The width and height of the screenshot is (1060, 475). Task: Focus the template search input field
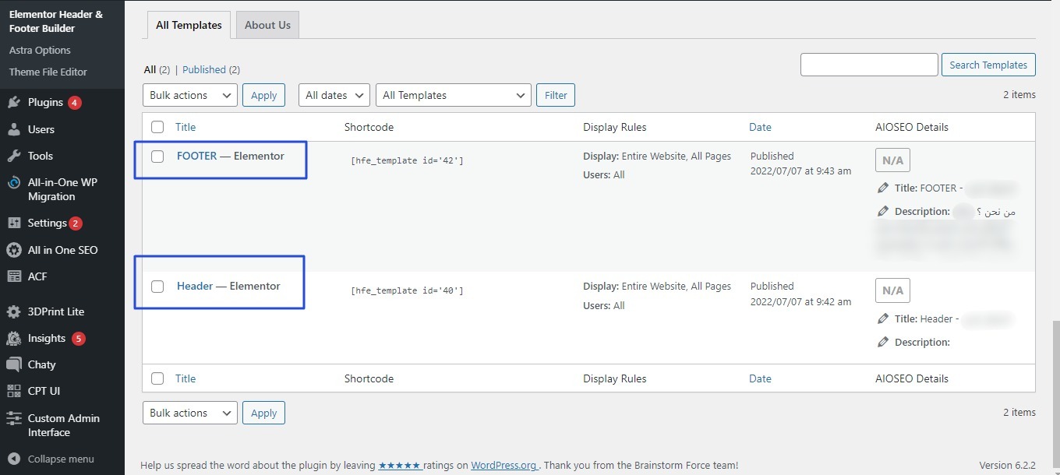click(x=868, y=65)
